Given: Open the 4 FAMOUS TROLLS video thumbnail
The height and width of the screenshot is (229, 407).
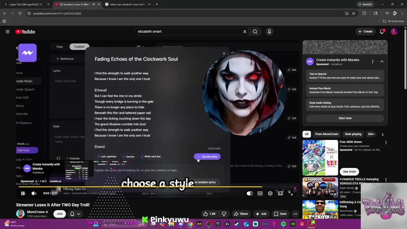Looking at the screenshot, I should pos(320,188).
